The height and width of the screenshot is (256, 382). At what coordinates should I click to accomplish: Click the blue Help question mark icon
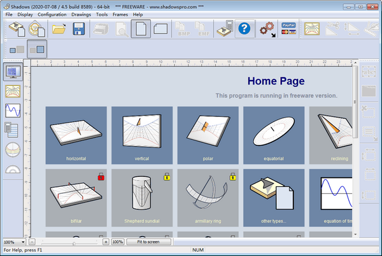click(244, 29)
